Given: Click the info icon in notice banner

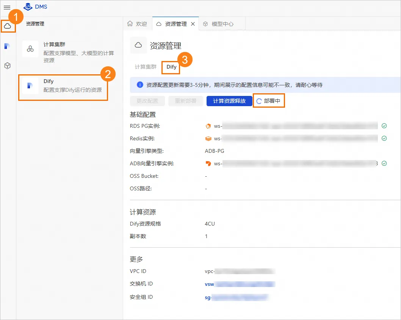Looking at the screenshot, I should (140, 85).
